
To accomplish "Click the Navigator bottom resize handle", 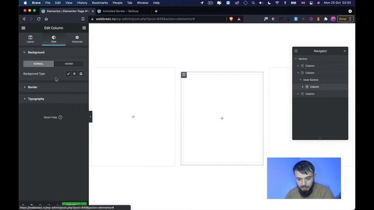I will pyautogui.click(x=320, y=138).
